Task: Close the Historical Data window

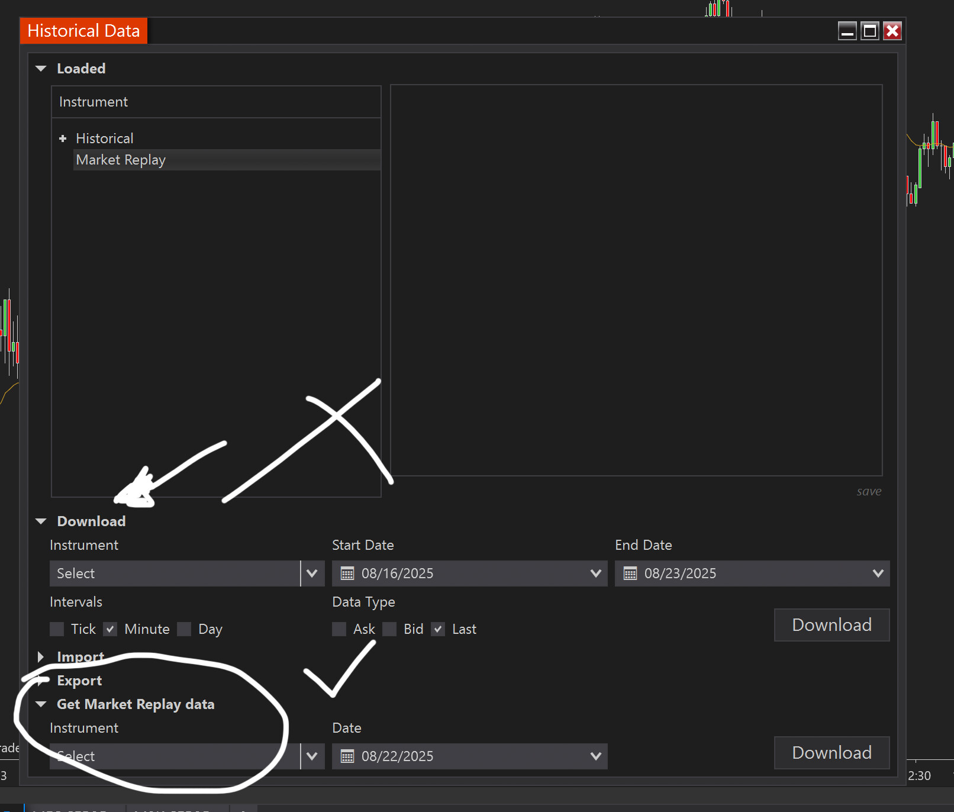Action: 892,31
